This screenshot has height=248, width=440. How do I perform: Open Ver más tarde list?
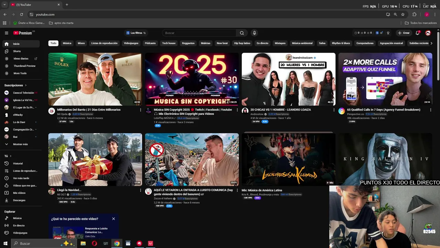pyautogui.click(x=21, y=178)
